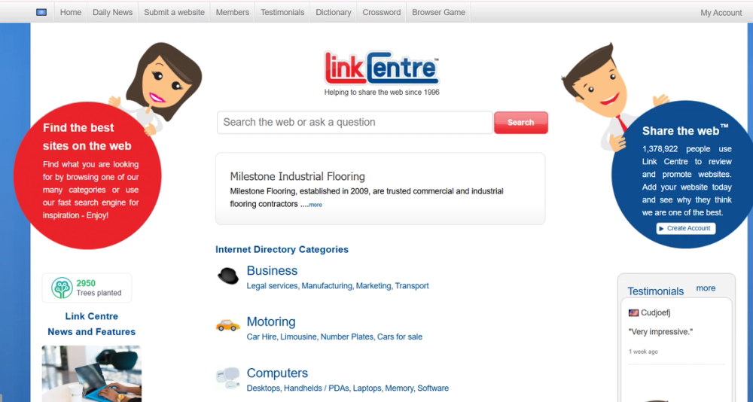Click the cartoon woman character illustration
The width and height of the screenshot is (753, 402).
[156, 87]
